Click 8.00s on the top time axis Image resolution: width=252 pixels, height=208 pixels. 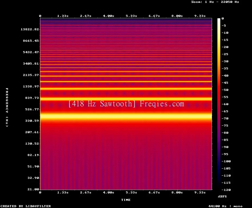(x=177, y=16)
